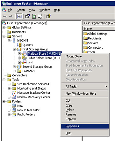This screenshot has width=115, height=141.
Task: Open the View menu
Action: pyautogui.click(x=32, y=10)
